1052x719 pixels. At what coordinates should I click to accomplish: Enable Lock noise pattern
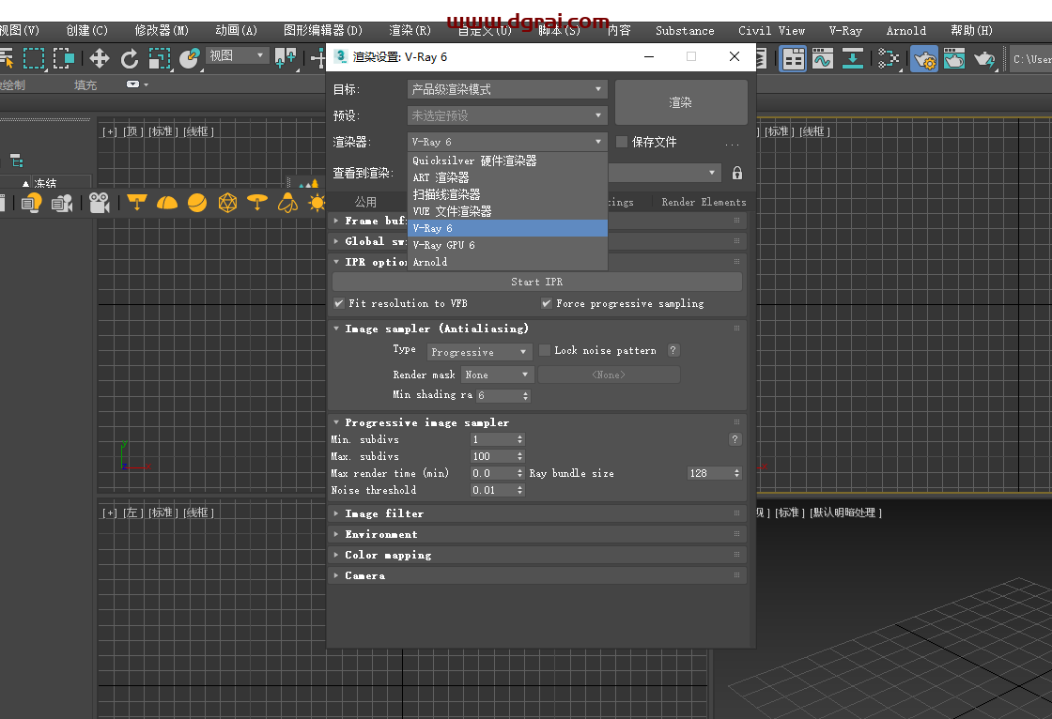tap(545, 350)
